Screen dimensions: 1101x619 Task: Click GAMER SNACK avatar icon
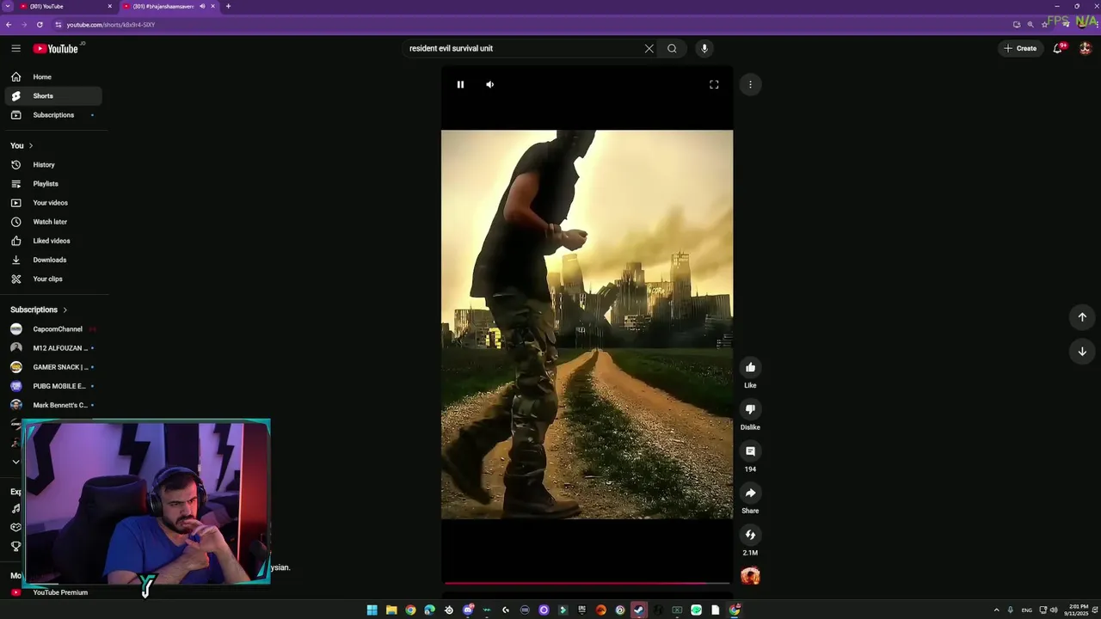tap(15, 366)
